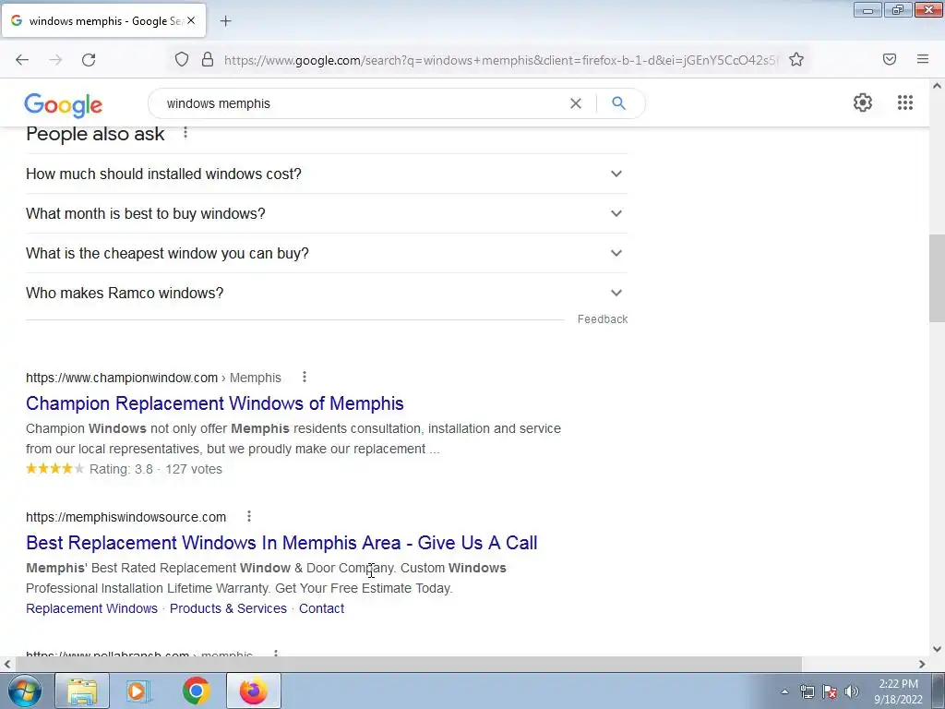The image size is (945, 709).
Task: Click the browser address bar URL
Action: tap(500, 60)
